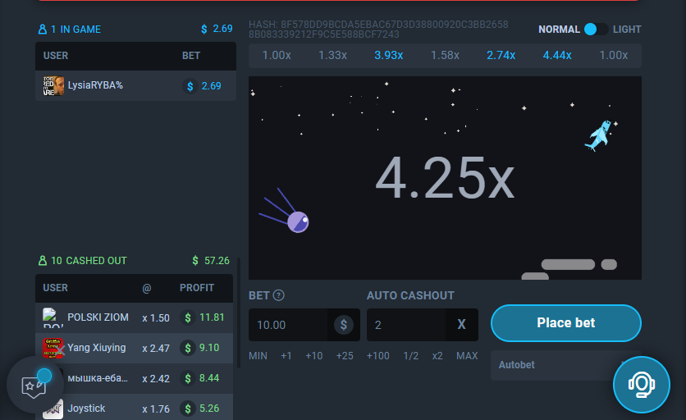Viewport: 686px width, 420px height.
Task: Toggle the NORMAL/LIGHT mode switch
Action: 596,30
